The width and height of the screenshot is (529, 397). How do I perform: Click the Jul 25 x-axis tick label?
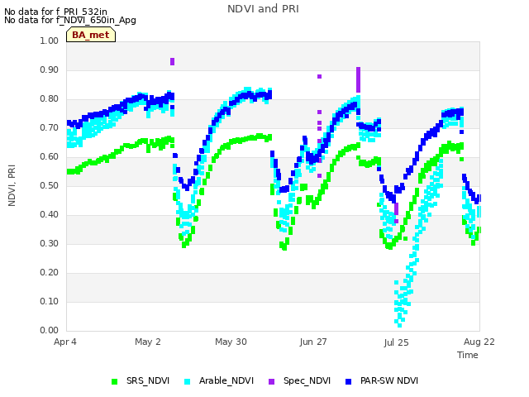pyautogui.click(x=396, y=342)
